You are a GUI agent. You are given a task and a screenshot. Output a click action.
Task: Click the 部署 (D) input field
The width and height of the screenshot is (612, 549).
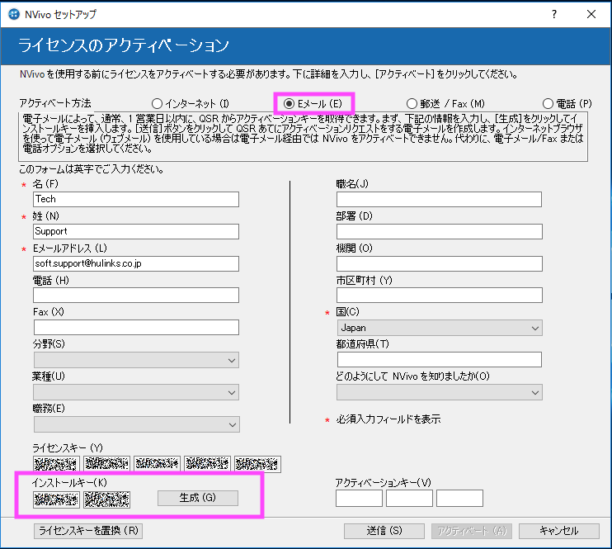coord(440,231)
